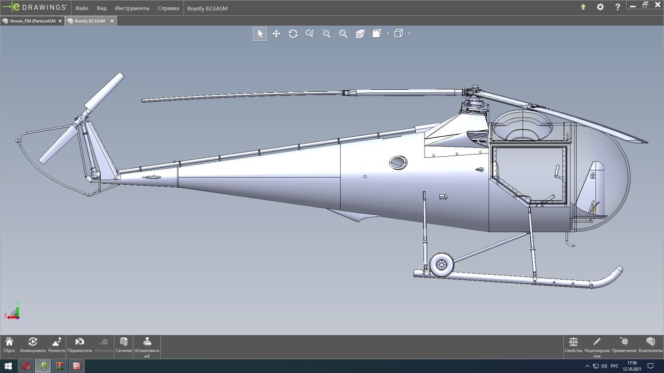Close the Brantly B2.EASM tab
Image resolution: width=664 pixels, height=373 pixels.
click(x=112, y=21)
